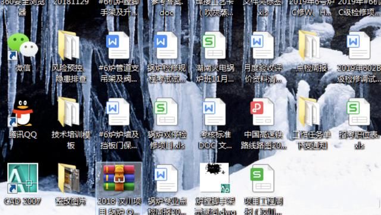Click the 技术培训模板 label text
This screenshot has height=215, width=381.
pyautogui.click(x=70, y=140)
